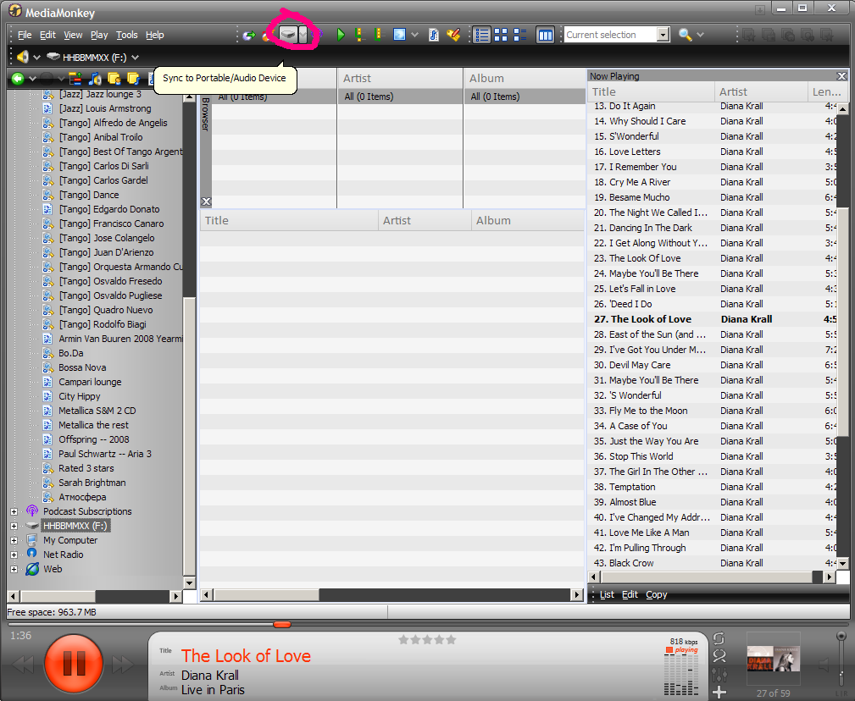
Task: Select the Rated 3 stars playlist
Action: tap(86, 468)
